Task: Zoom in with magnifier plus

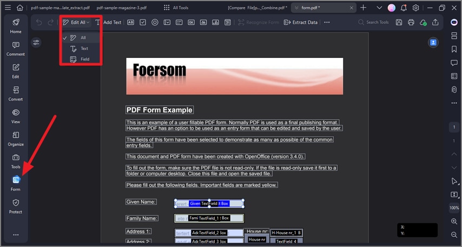Action: (454, 222)
